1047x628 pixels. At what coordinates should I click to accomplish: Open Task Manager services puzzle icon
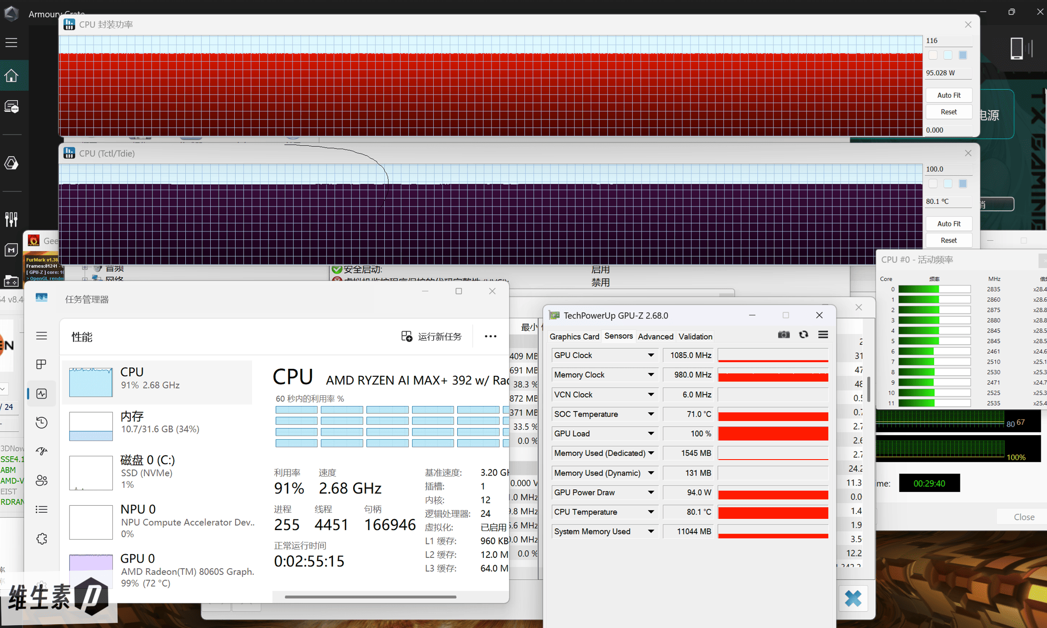pyautogui.click(x=42, y=539)
